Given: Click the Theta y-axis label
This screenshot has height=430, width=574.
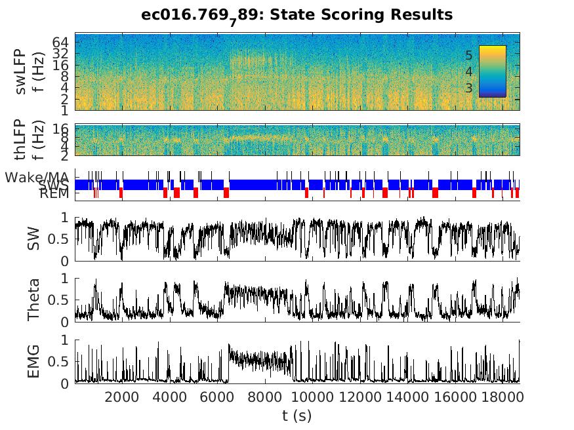Looking at the screenshot, I should tap(33, 300).
